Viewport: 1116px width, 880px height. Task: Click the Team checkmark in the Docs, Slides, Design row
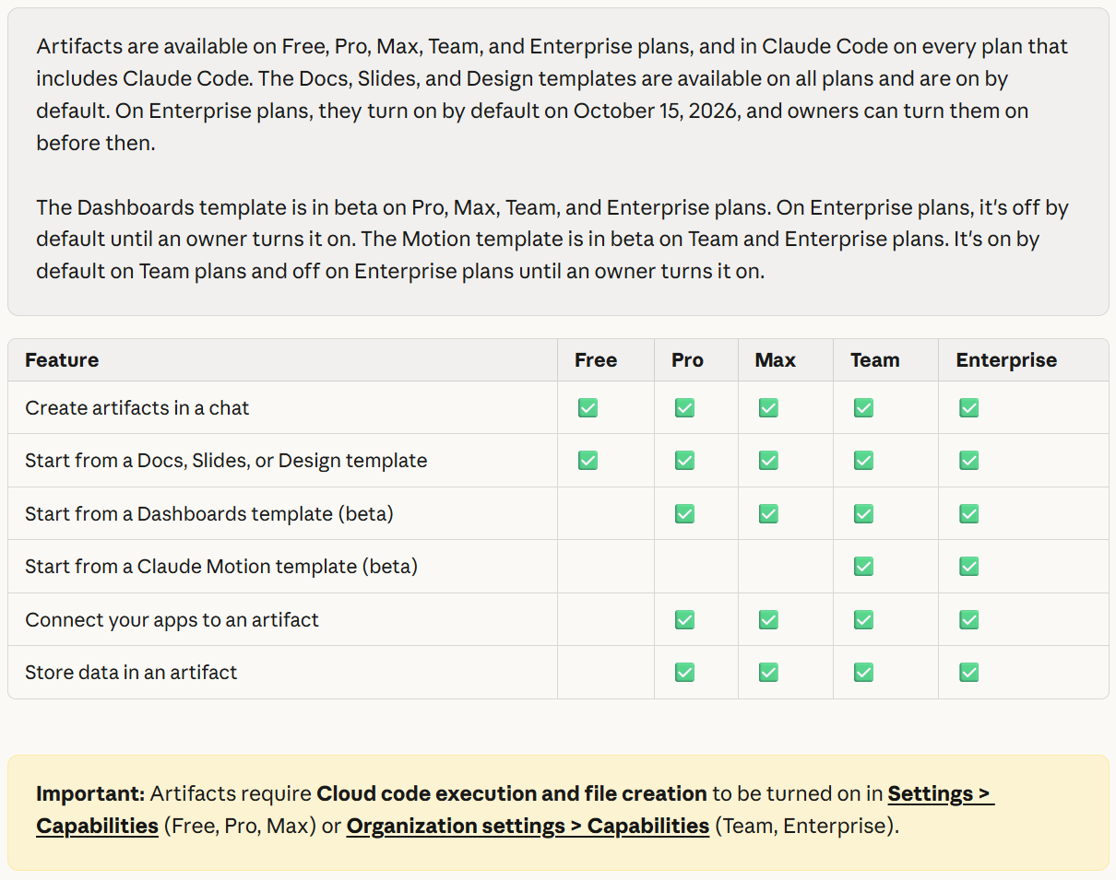863,460
